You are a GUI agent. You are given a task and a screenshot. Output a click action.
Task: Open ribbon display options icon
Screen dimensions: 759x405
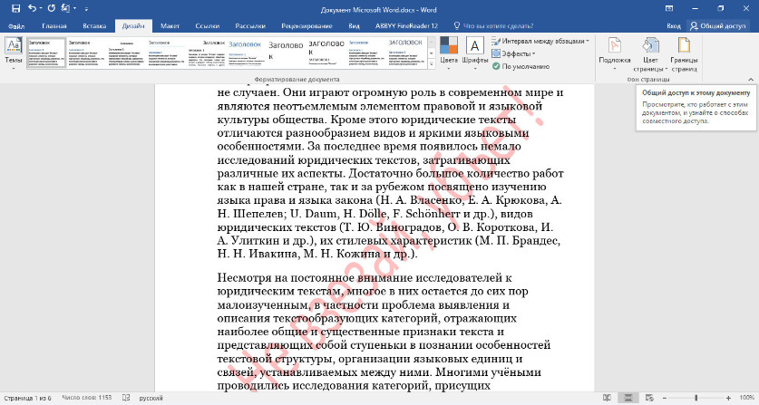pyautogui.click(x=669, y=9)
